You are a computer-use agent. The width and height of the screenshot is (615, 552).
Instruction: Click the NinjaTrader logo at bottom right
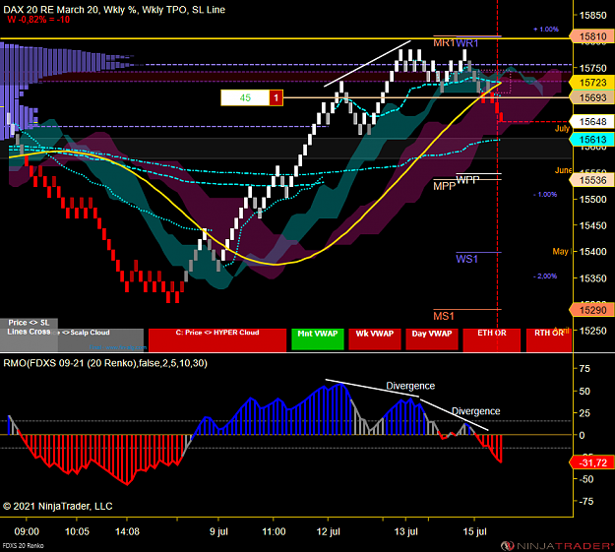[x=557, y=546]
